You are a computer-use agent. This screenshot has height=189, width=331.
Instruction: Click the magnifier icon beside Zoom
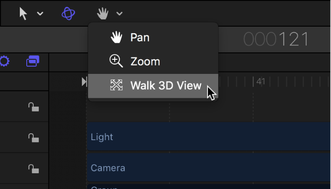(x=116, y=61)
